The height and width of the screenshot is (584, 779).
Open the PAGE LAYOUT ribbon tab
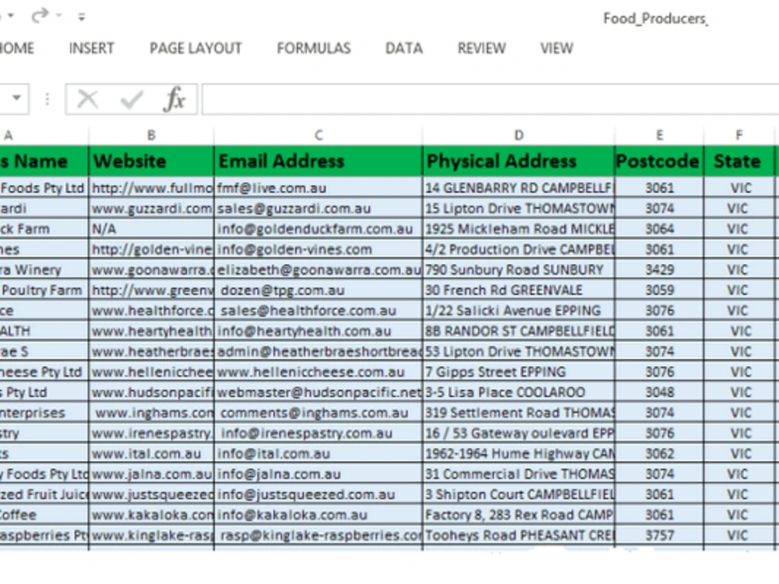(x=196, y=48)
